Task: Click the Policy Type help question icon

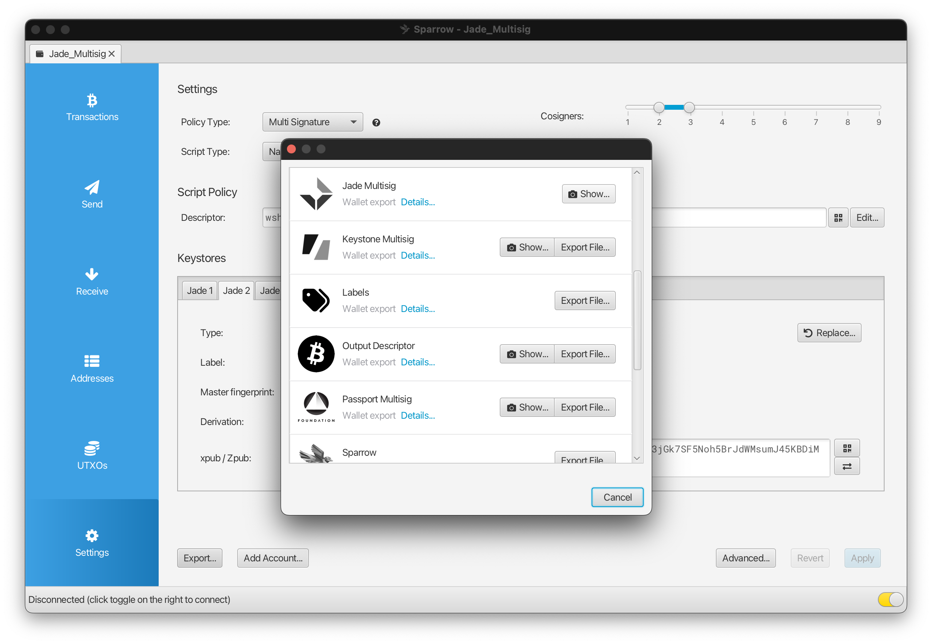Action: coord(376,122)
